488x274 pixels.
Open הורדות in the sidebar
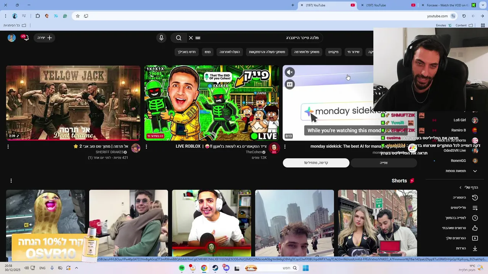point(467,248)
